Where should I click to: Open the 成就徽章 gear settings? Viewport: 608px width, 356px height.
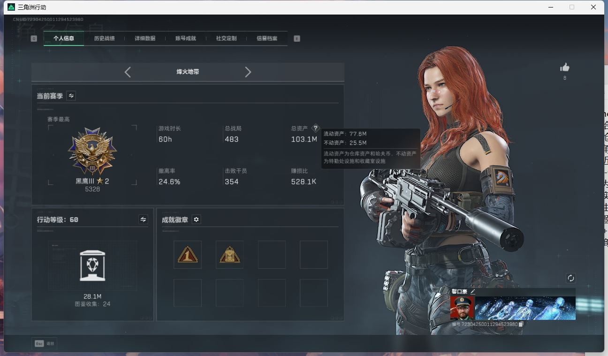[197, 220]
